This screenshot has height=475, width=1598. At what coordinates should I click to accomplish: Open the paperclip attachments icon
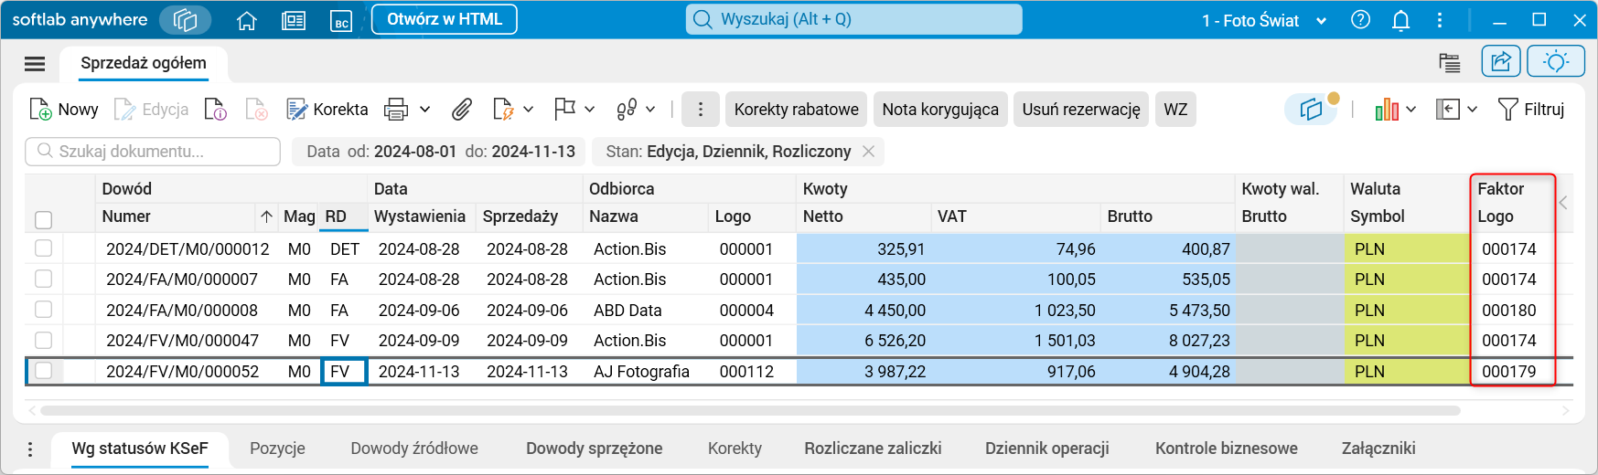coord(462,110)
